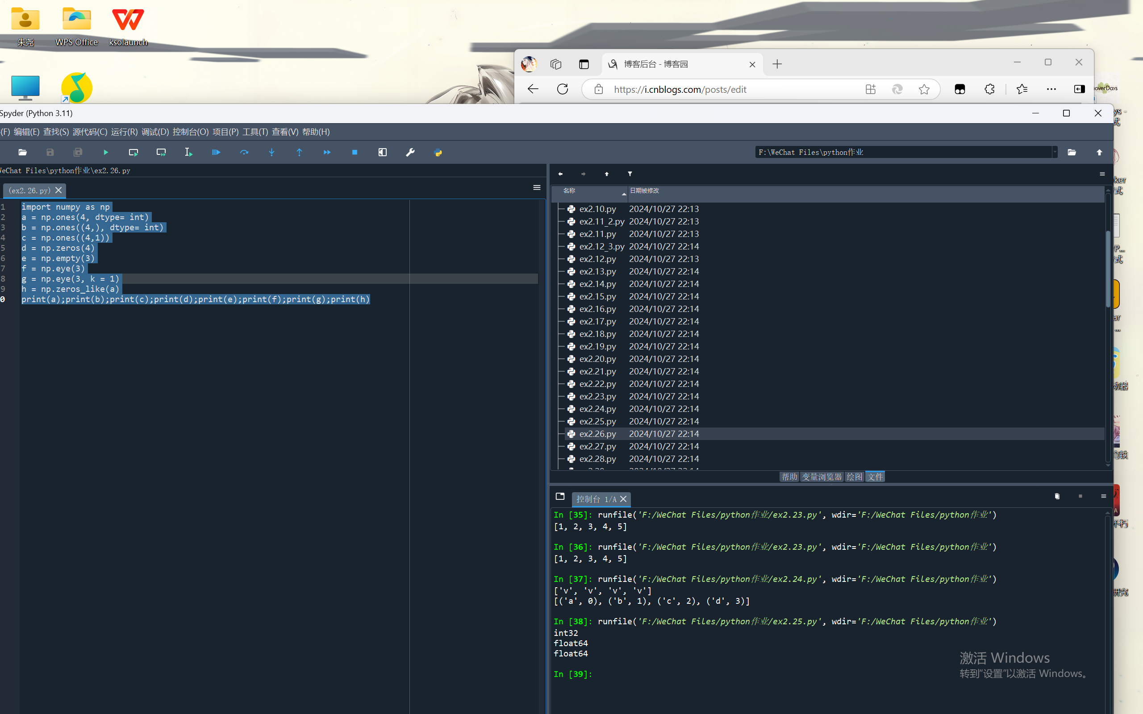The image size is (1143, 714).
Task: Open console pane hamburger options menu
Action: [x=1103, y=496]
